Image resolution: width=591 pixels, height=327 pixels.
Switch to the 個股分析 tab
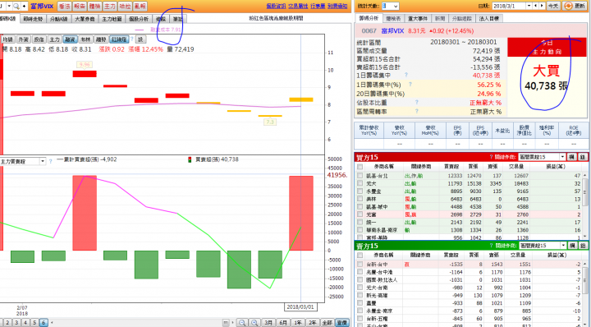coord(139,19)
